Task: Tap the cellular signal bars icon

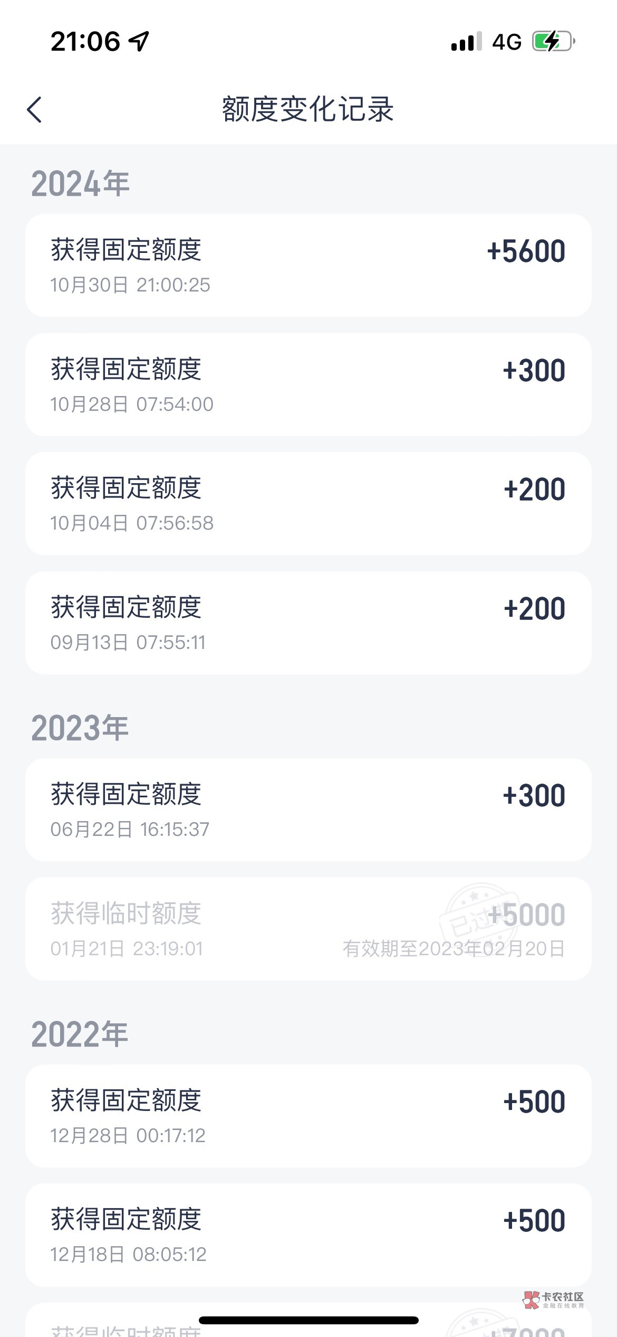Action: click(x=466, y=41)
